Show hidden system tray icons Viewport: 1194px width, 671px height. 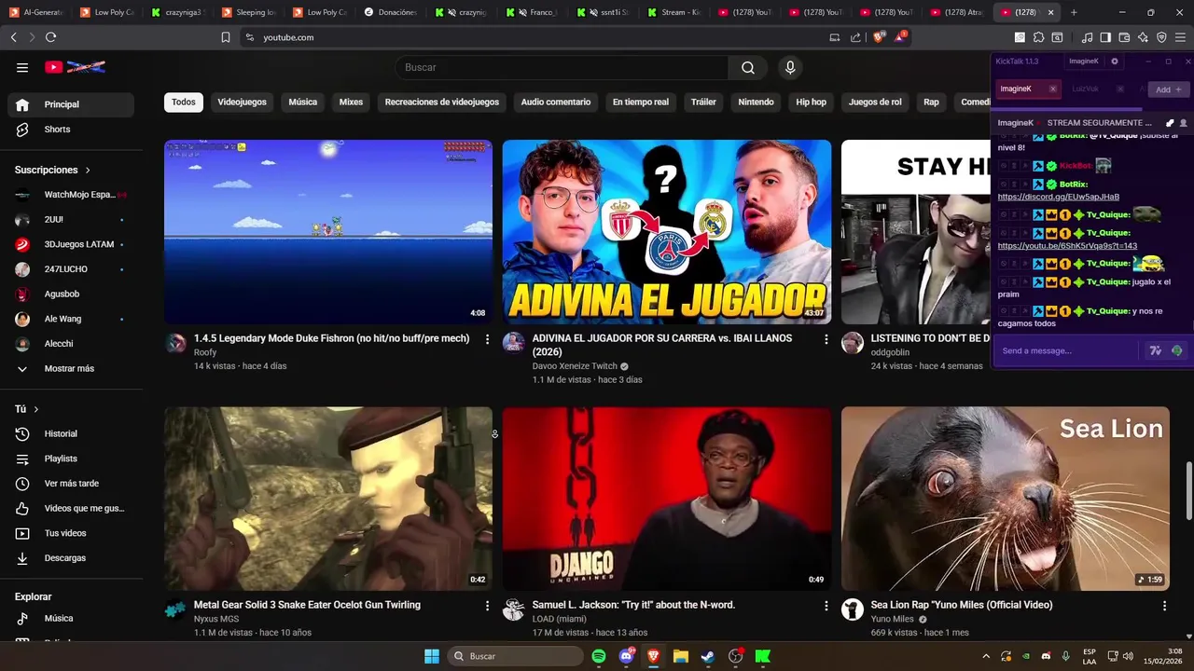pyautogui.click(x=986, y=656)
